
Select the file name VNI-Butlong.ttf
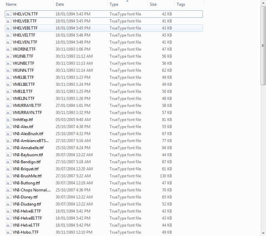[26, 183]
